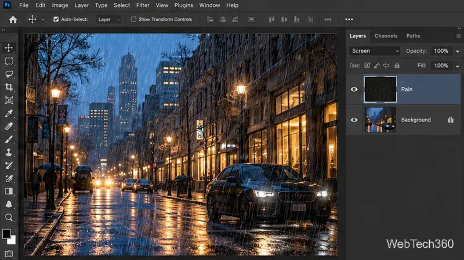This screenshot has height=260, width=464.
Task: Expand the toolbar with top double arrows
Action: [x=3, y=30]
